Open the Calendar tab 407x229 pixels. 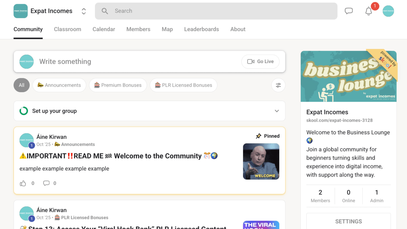coord(104,29)
